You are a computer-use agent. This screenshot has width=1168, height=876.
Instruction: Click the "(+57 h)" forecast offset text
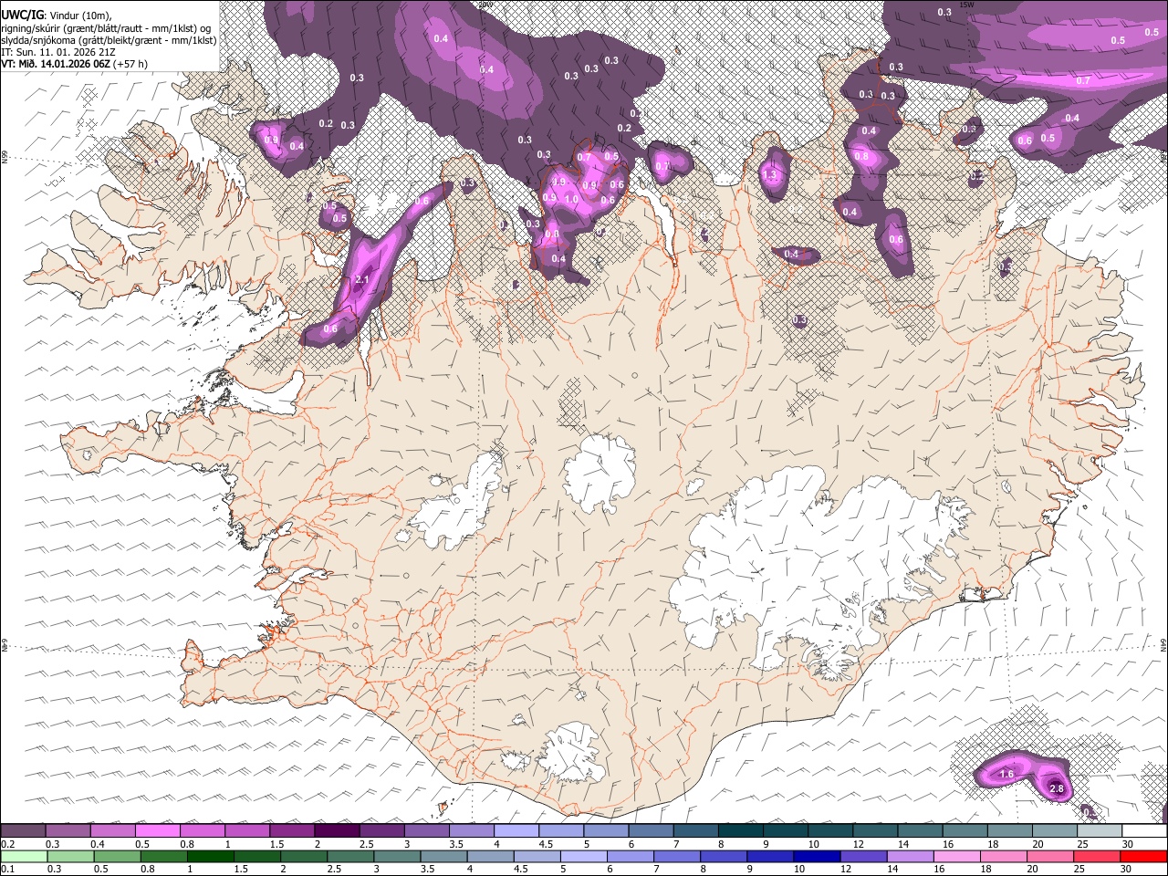(x=131, y=64)
